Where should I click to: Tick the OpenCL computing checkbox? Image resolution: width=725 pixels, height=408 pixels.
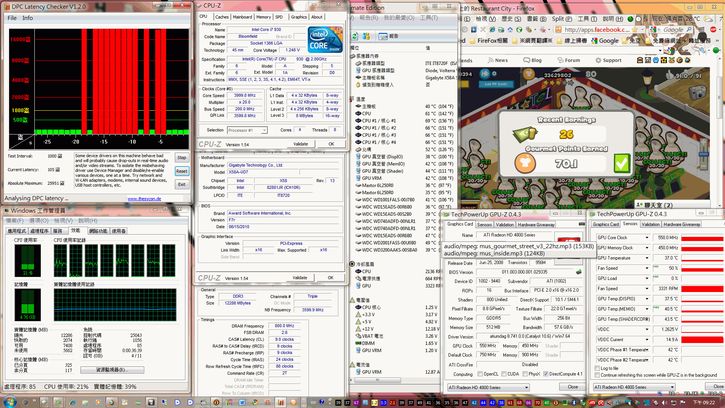pyautogui.click(x=480, y=374)
